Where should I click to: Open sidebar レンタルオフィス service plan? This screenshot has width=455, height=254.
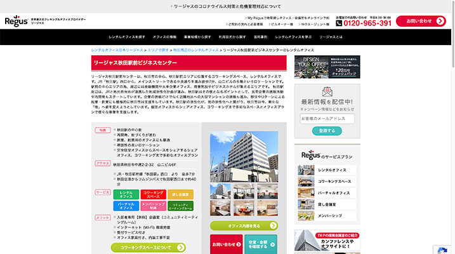pyautogui.click(x=327, y=170)
